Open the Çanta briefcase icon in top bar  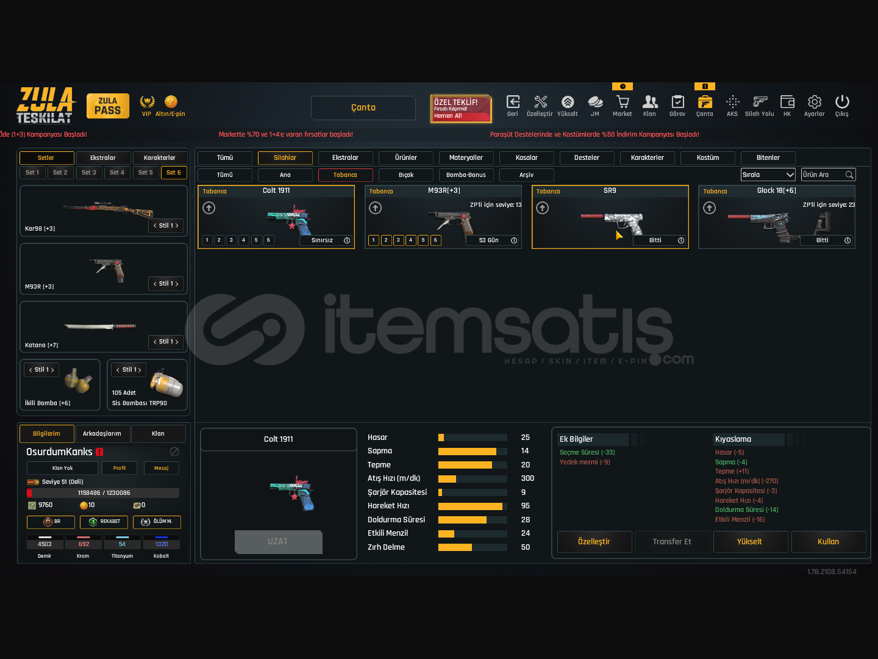click(705, 102)
